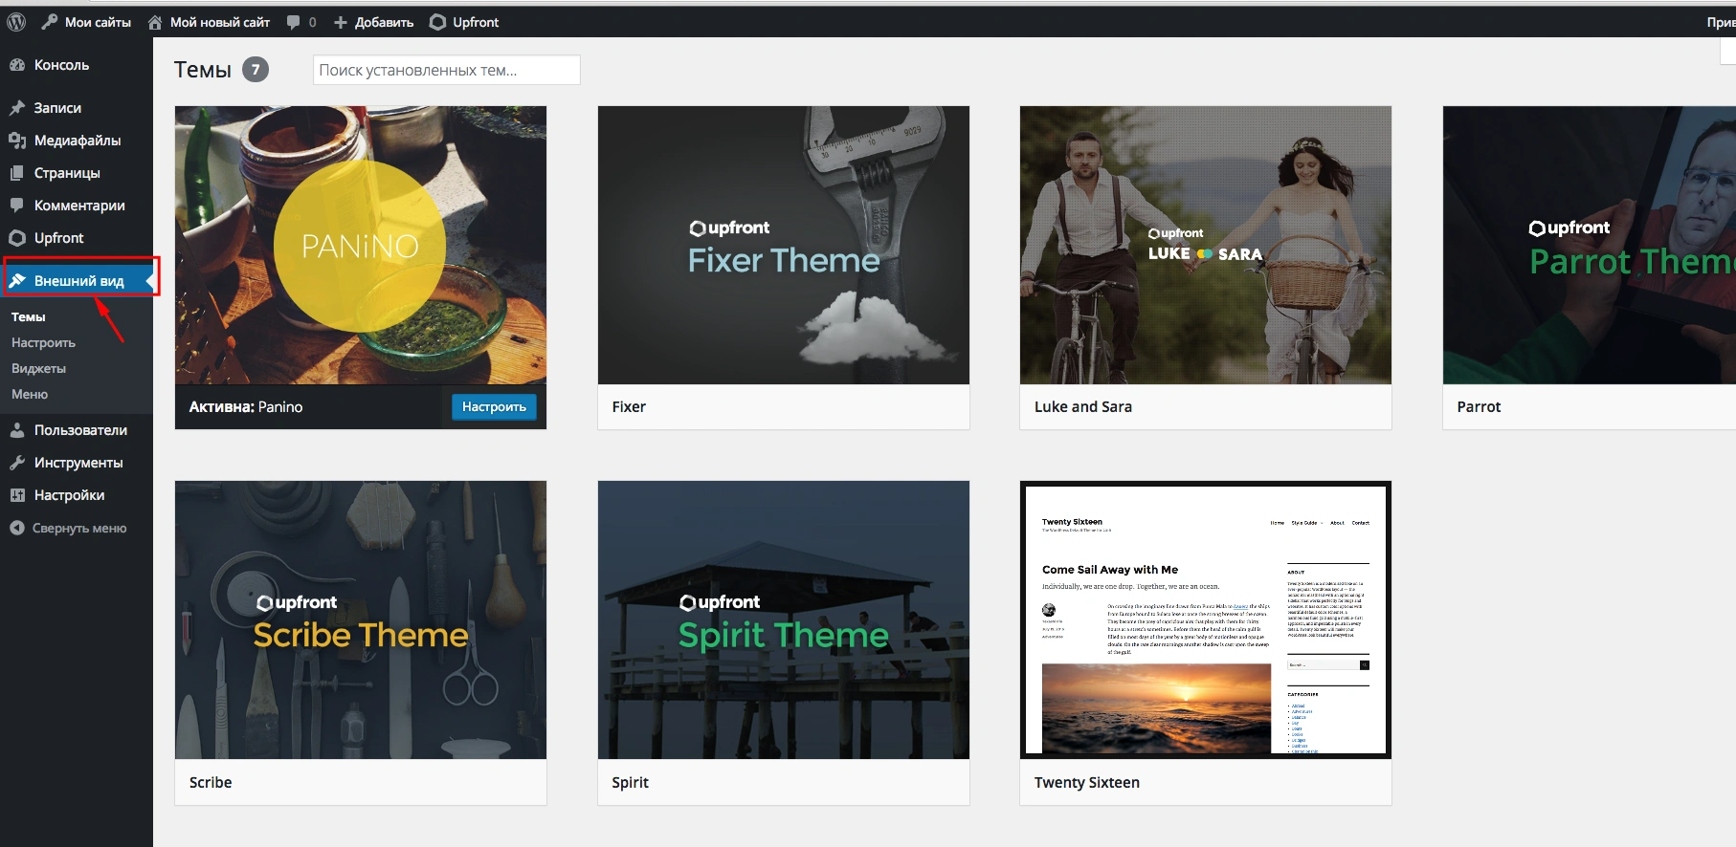
Task: Select the Twenty Sixteen theme thumbnail
Action: pyautogui.click(x=1206, y=619)
